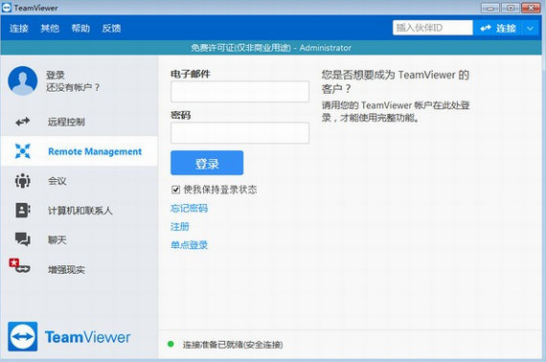546x362 pixels.
Task: Open the 帮助 menu
Action: click(x=80, y=28)
